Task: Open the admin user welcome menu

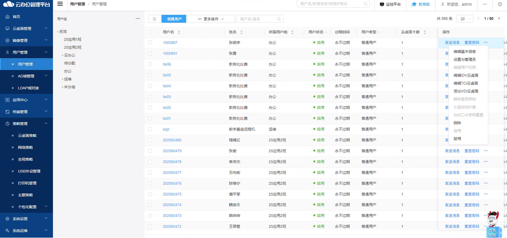Action: [456, 5]
